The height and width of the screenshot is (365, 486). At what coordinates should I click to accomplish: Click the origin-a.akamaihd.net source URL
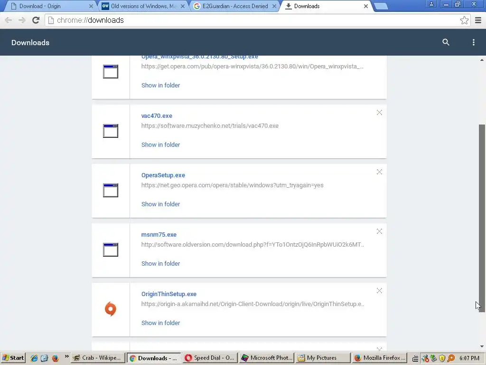(252, 304)
